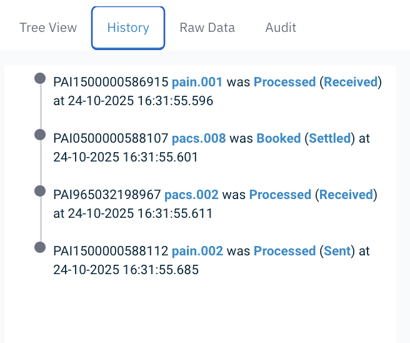
Task: Switch to the Raw Data tab
Action: click(207, 28)
